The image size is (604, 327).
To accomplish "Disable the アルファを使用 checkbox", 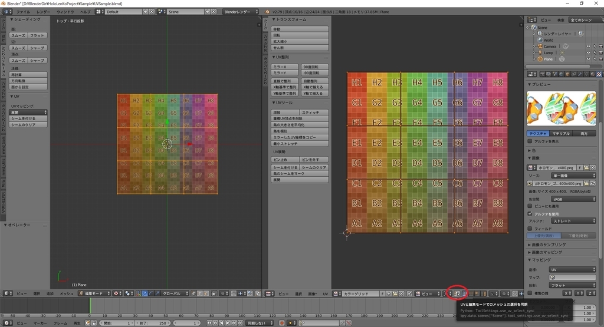I will (x=530, y=213).
